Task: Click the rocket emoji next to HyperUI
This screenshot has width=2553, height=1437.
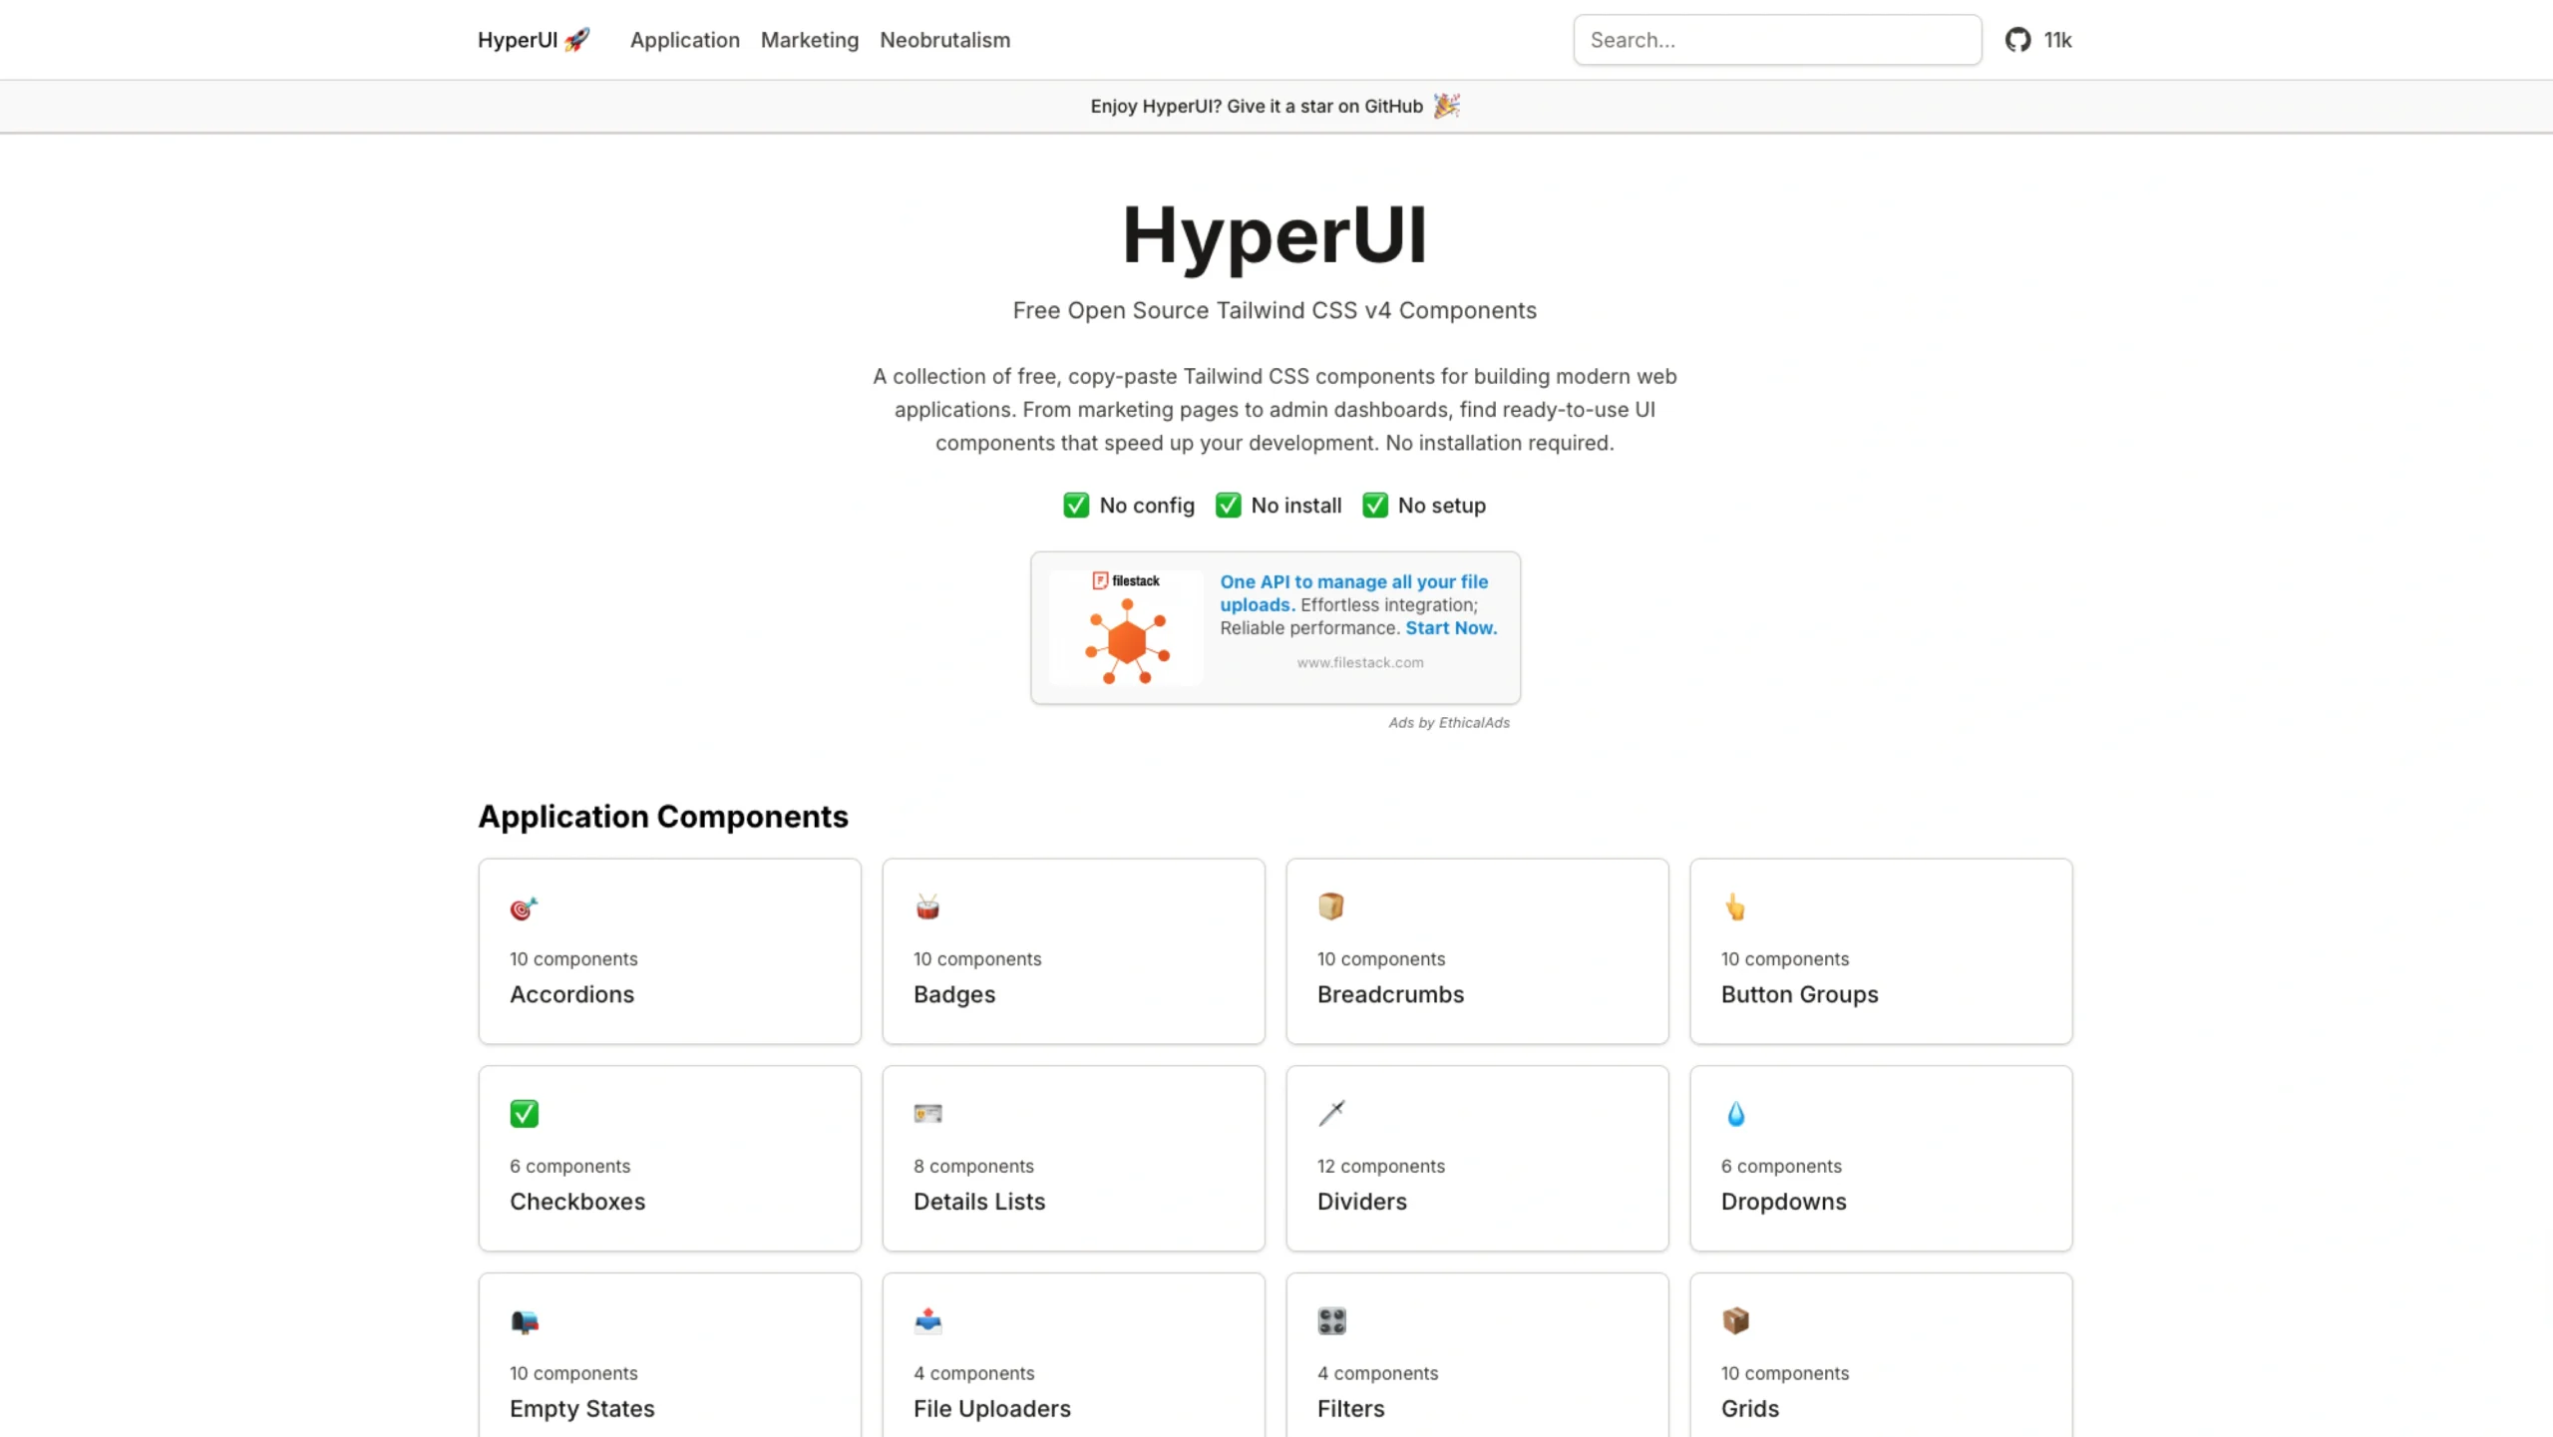Action: pyautogui.click(x=576, y=38)
